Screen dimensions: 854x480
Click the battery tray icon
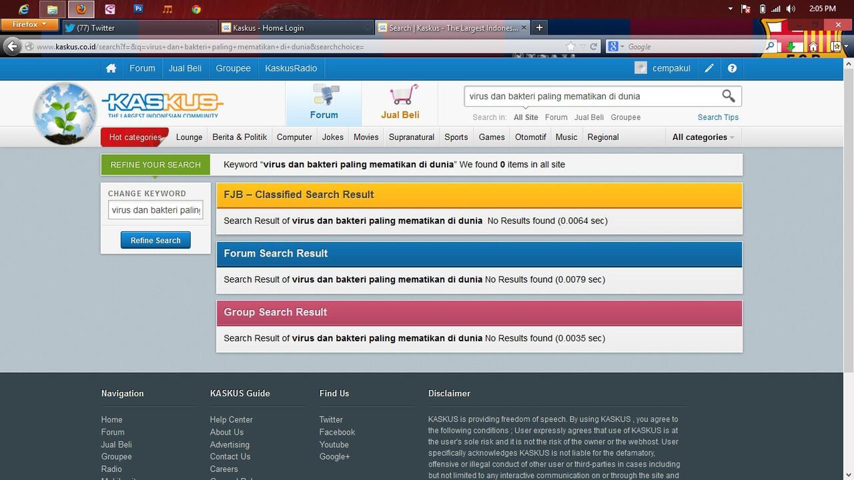(x=763, y=9)
